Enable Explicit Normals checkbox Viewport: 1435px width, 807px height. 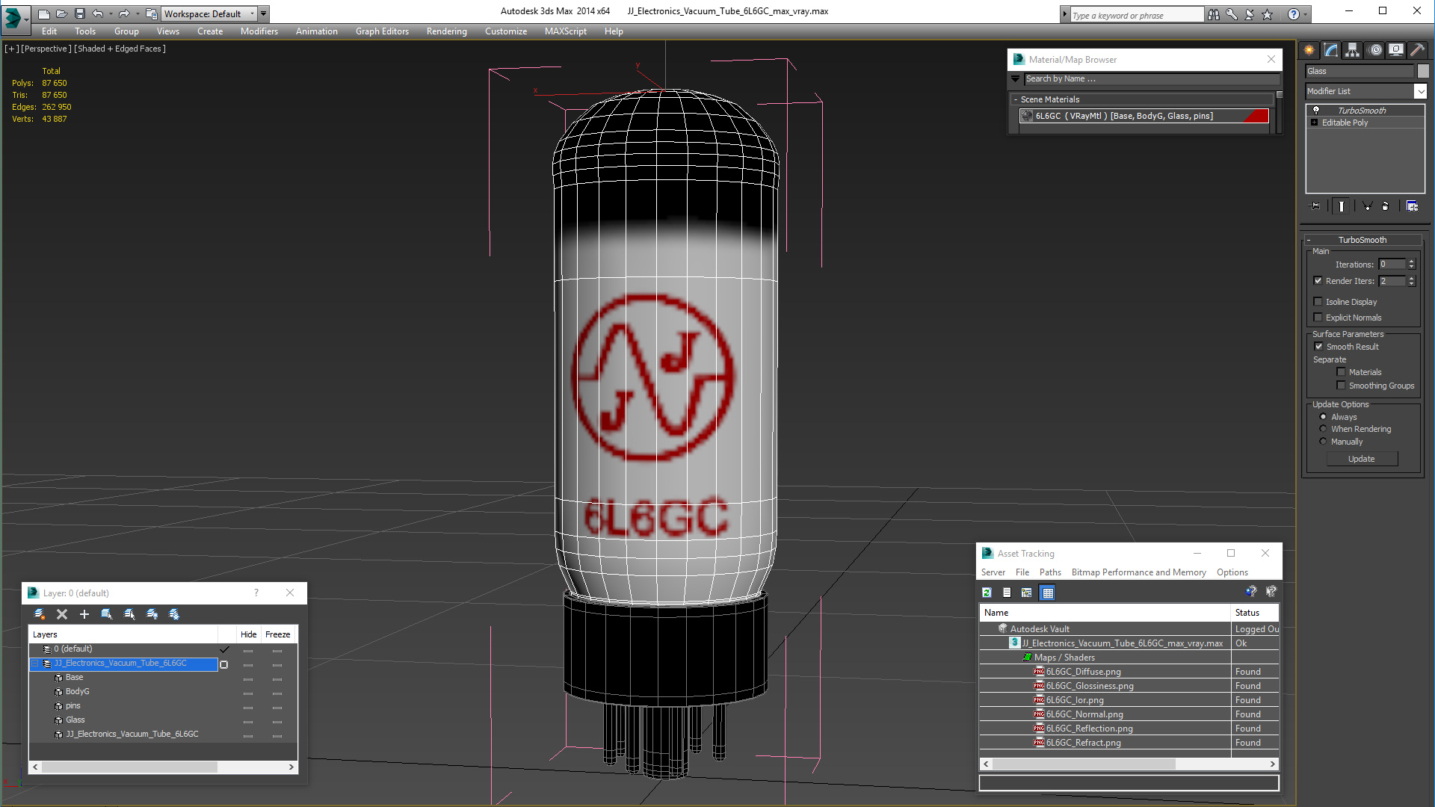point(1318,318)
